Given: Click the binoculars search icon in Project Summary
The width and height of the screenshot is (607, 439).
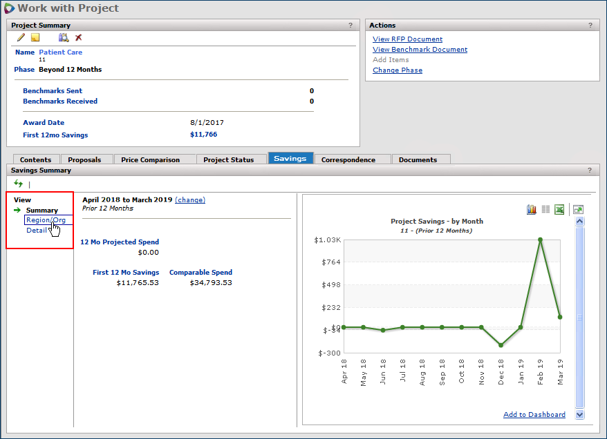Looking at the screenshot, I should tap(64, 38).
